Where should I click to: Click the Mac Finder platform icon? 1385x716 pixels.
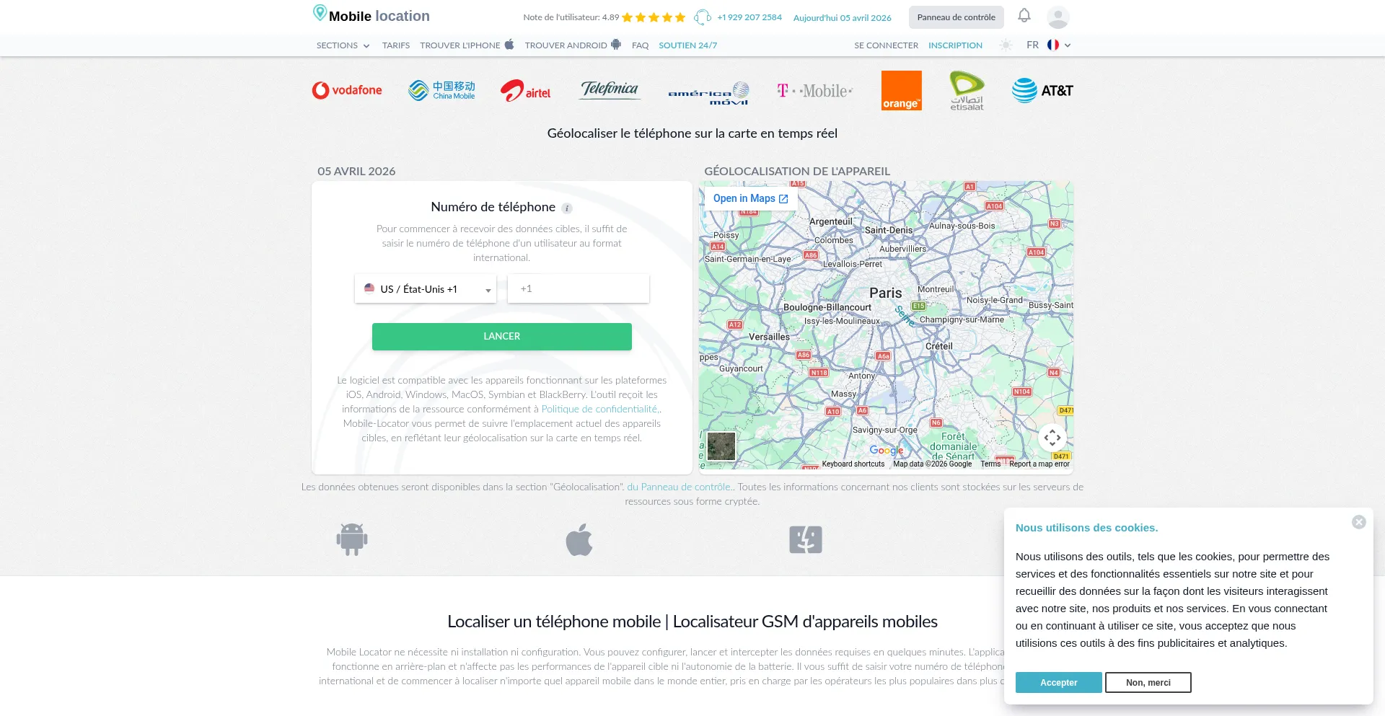(x=806, y=539)
